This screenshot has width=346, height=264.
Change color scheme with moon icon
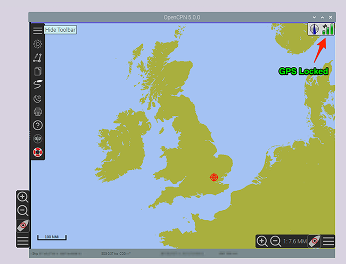37,98
